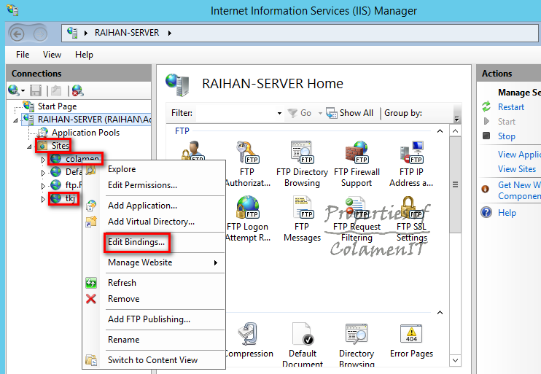Click View Application Pools link
The image size is (541, 374).
(519, 155)
